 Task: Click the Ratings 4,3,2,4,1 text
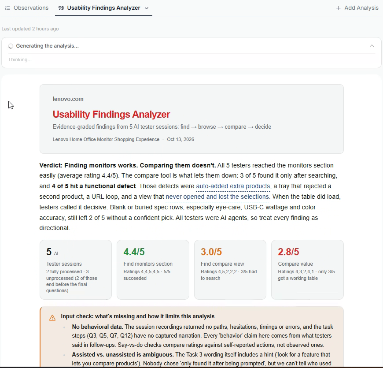[x=296, y=271]
